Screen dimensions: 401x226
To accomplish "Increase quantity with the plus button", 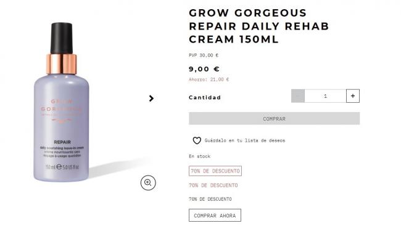I will 353,96.
